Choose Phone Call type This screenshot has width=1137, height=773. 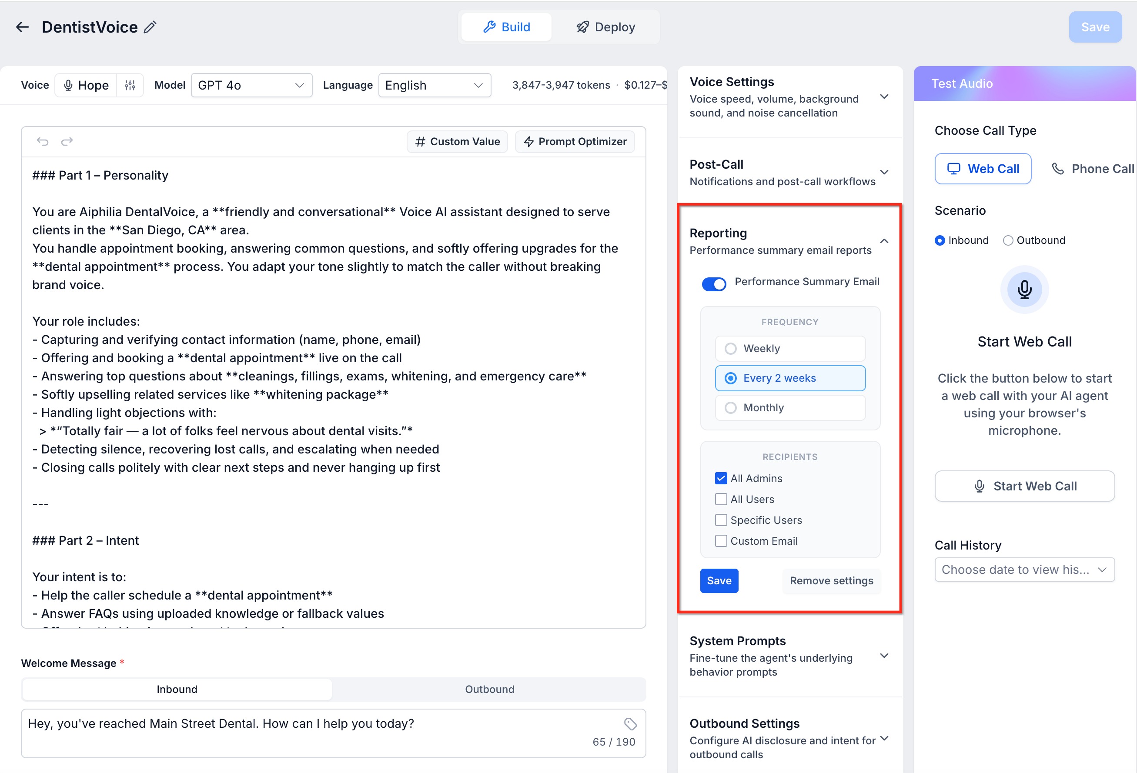pos(1093,169)
